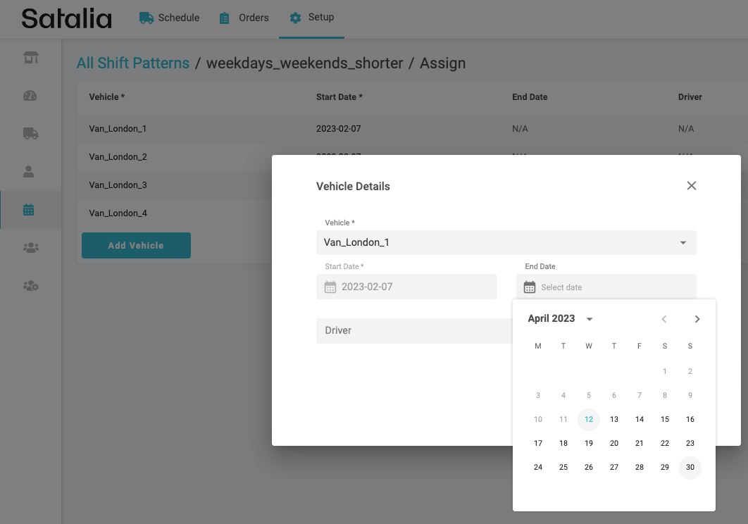Switch to the Schedule tab
This screenshot has height=524, width=748.
(169, 18)
